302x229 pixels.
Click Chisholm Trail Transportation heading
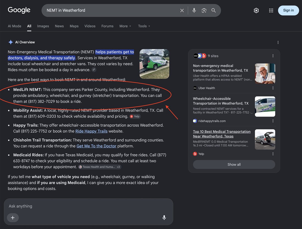point(42,140)
